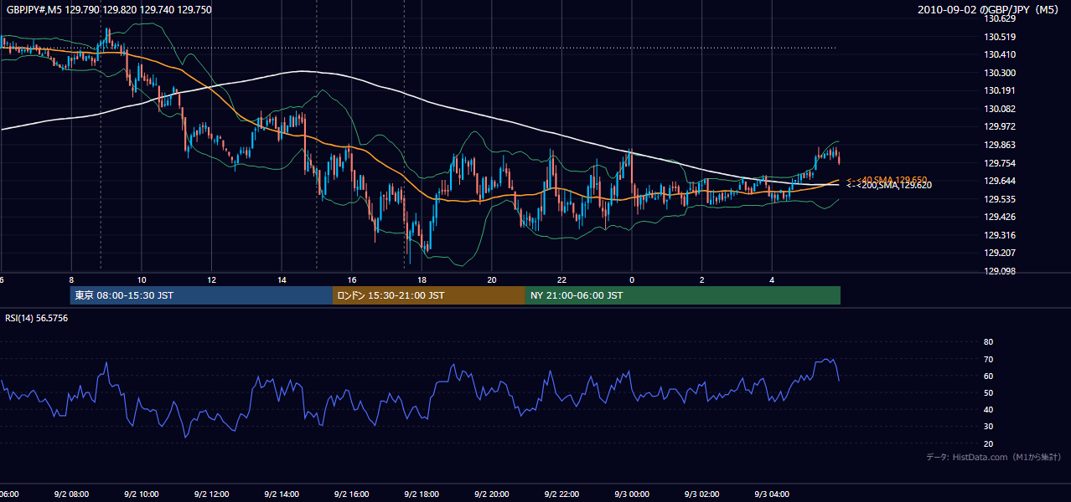The height and width of the screenshot is (502, 1071).
Task: Click the bottom time label 9/2 18:00
Action: (422, 494)
